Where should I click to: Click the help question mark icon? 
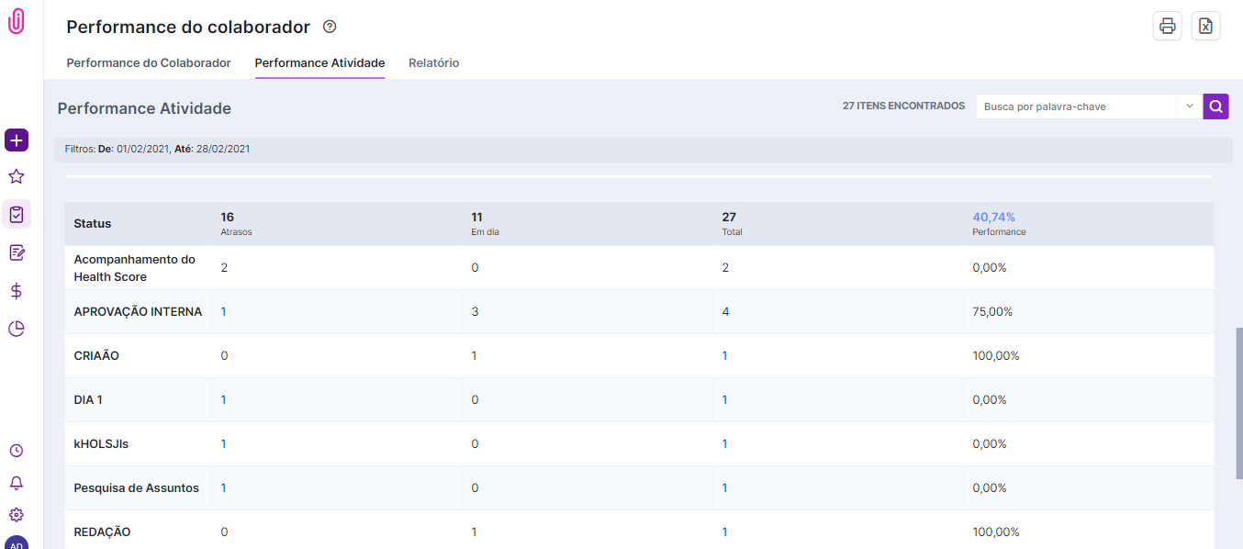(x=330, y=27)
